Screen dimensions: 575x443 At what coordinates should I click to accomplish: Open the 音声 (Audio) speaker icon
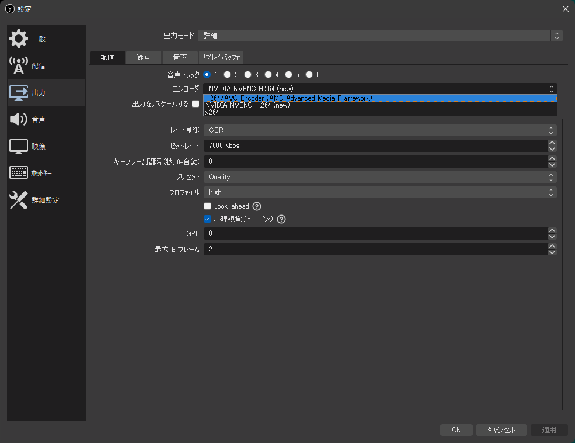19,119
